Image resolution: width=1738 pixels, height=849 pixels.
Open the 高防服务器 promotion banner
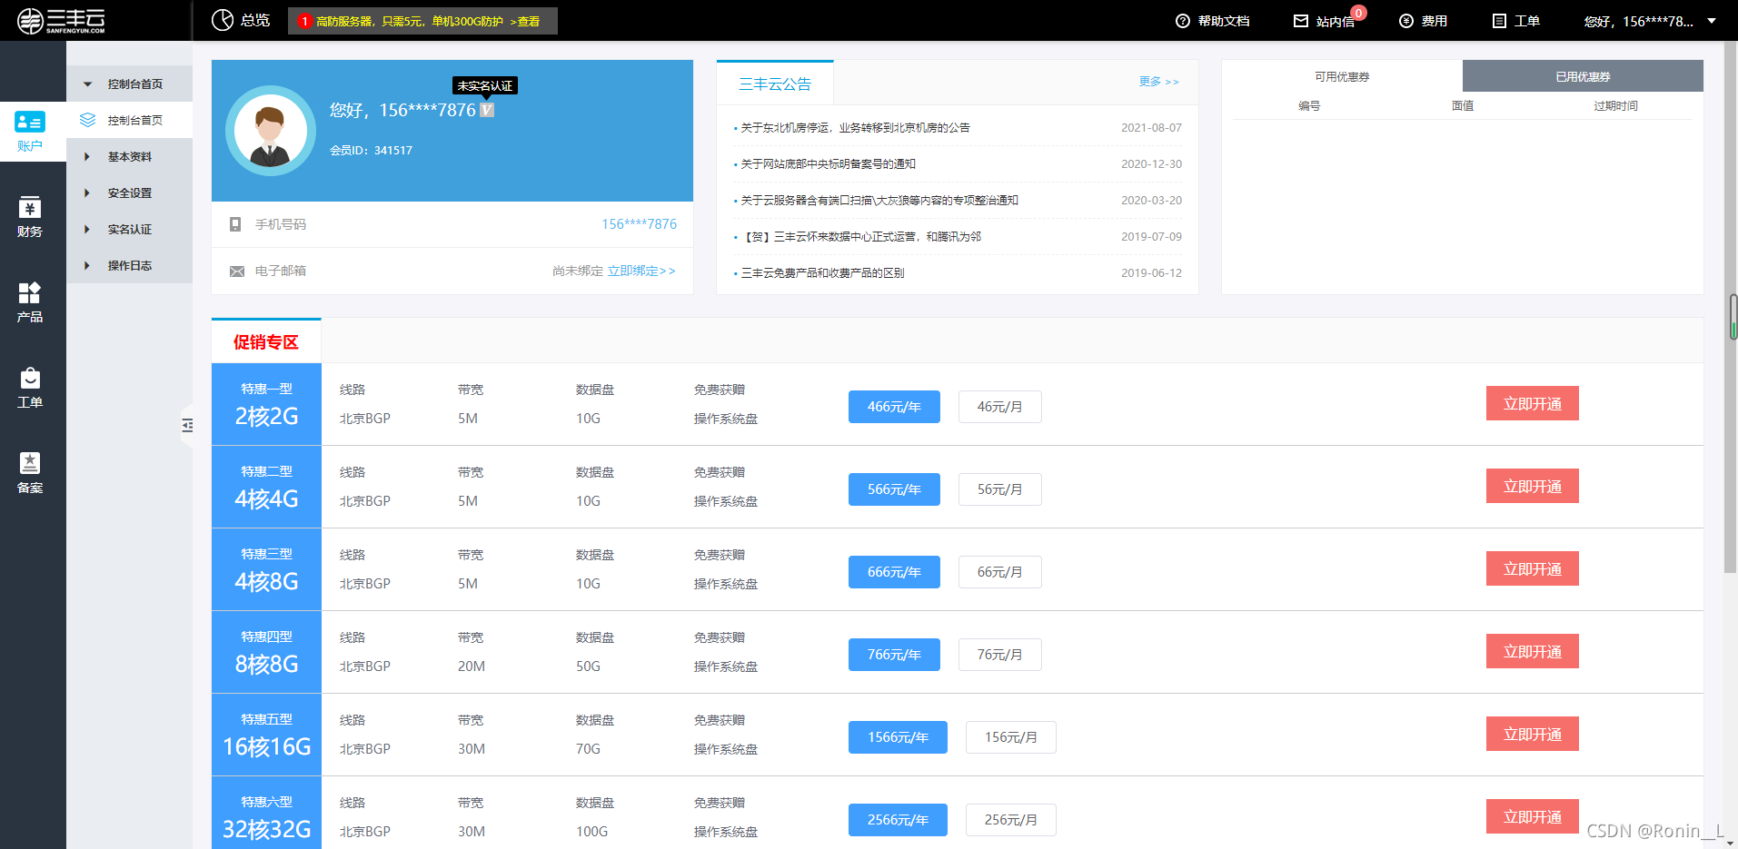[422, 21]
